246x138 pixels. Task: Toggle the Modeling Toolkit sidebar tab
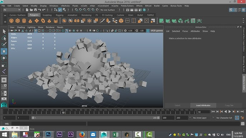coord(243,64)
